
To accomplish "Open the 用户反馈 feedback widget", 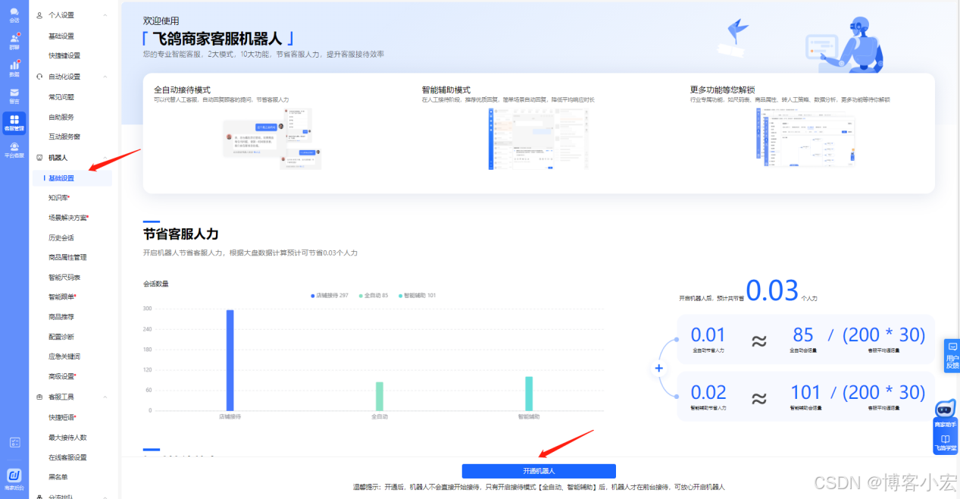I will 952,356.
